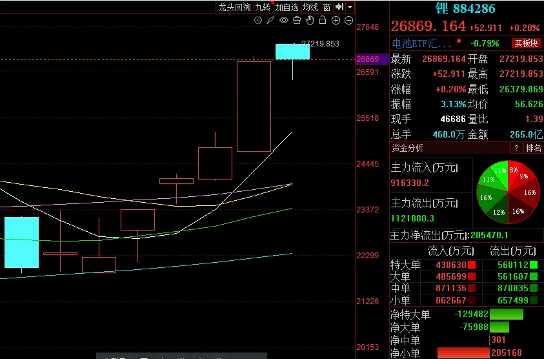Click the 最低 value 26379.869
This screenshot has height=359, width=544.
click(x=521, y=89)
